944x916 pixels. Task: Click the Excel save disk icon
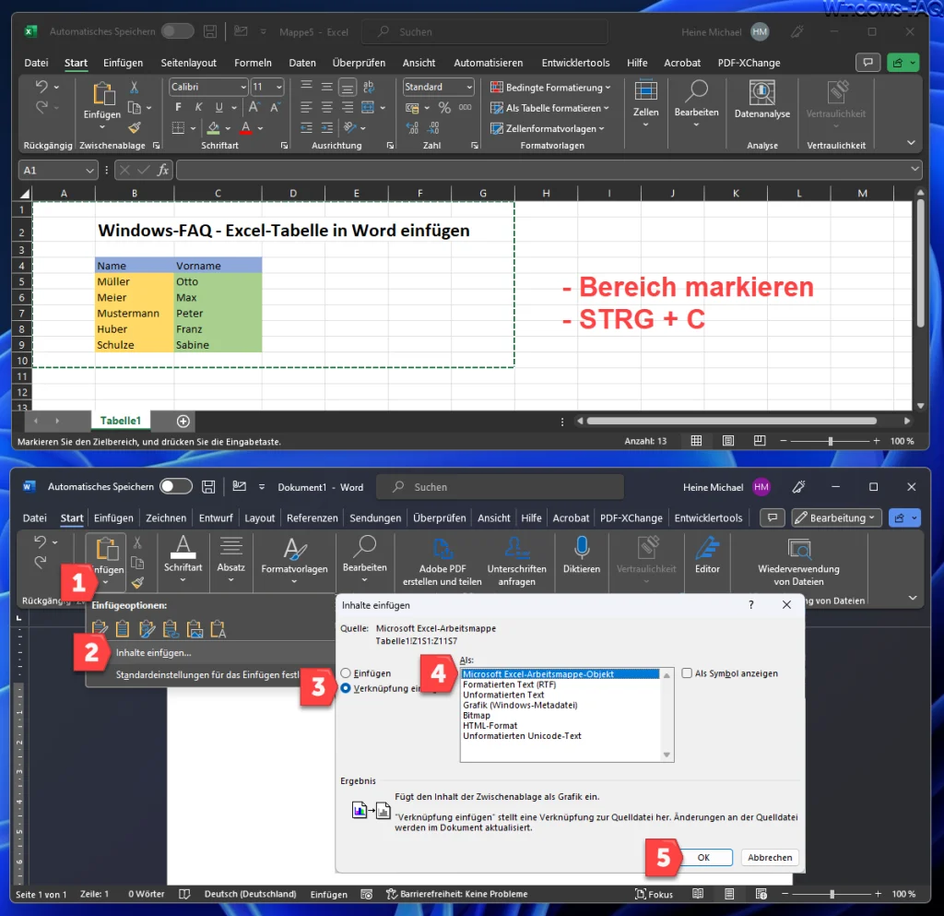tap(209, 31)
